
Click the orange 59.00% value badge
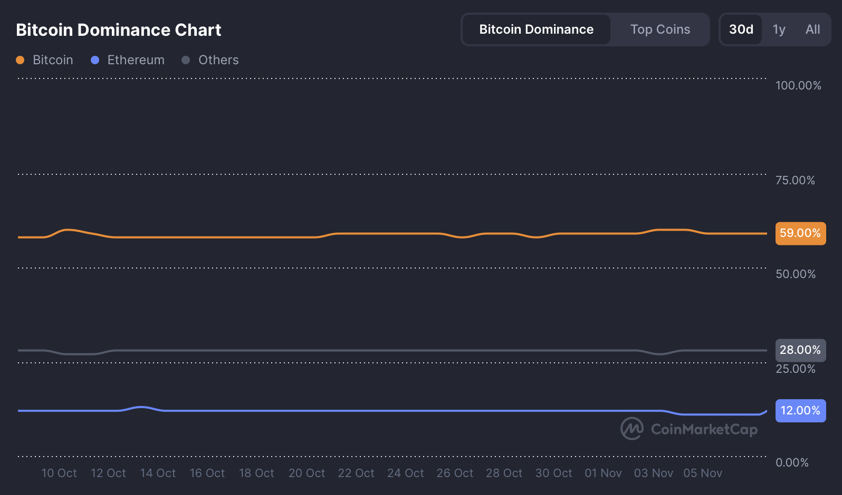(x=800, y=233)
